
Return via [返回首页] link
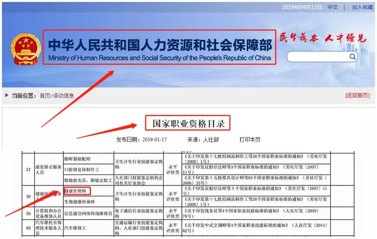[x=357, y=95]
